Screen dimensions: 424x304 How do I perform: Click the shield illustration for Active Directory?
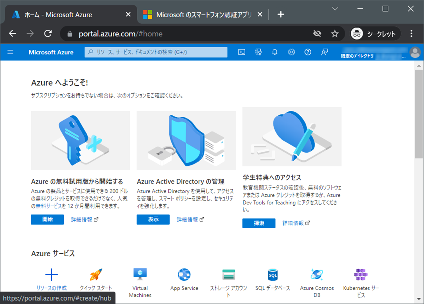tap(186, 140)
